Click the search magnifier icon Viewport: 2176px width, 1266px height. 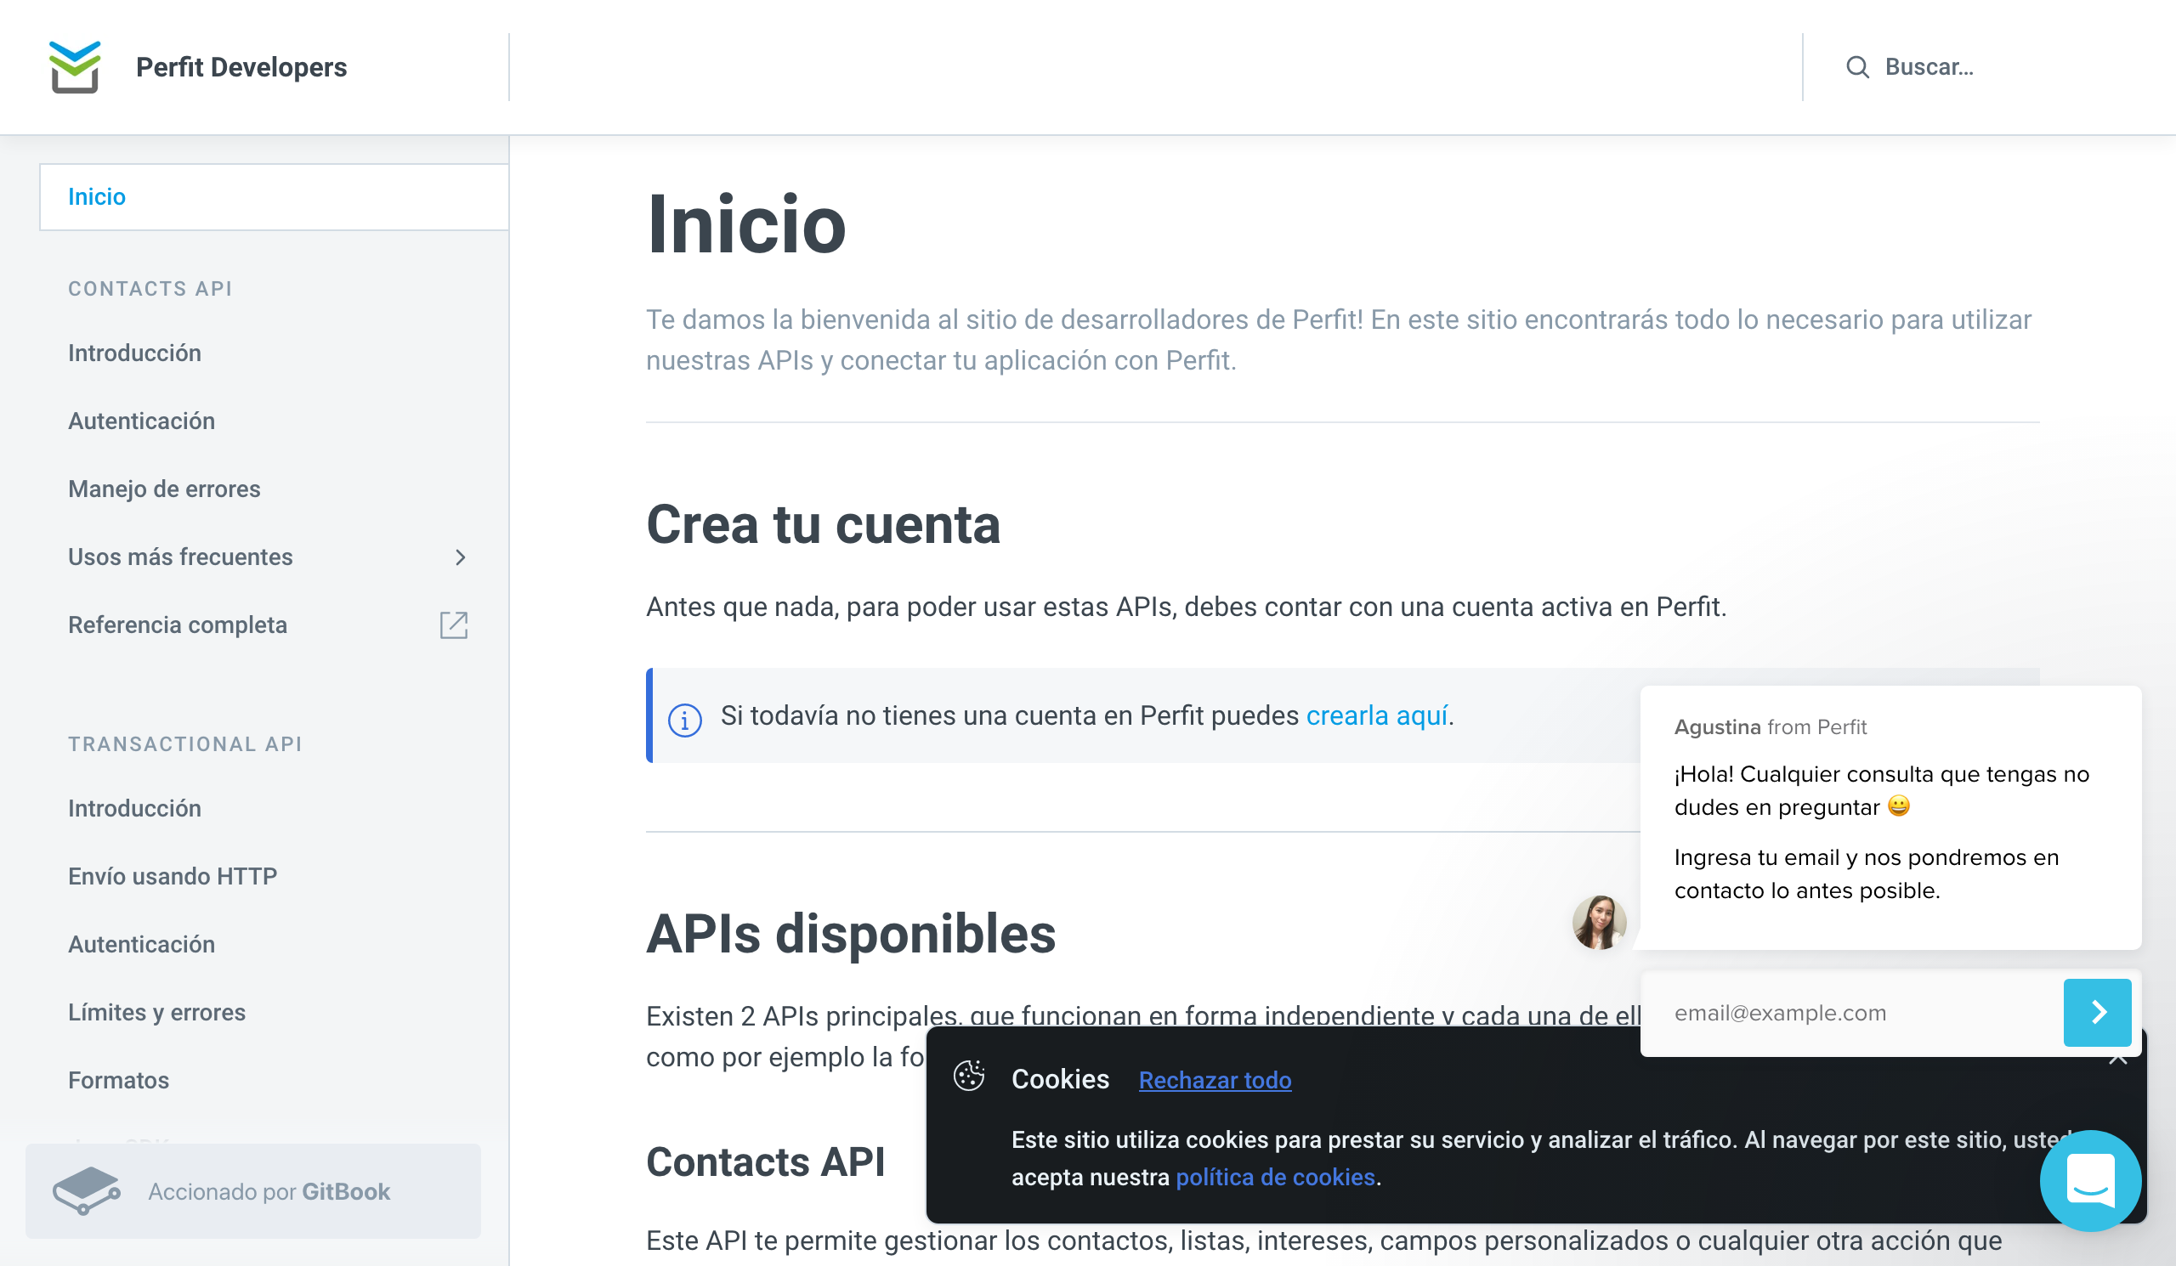click(1857, 67)
